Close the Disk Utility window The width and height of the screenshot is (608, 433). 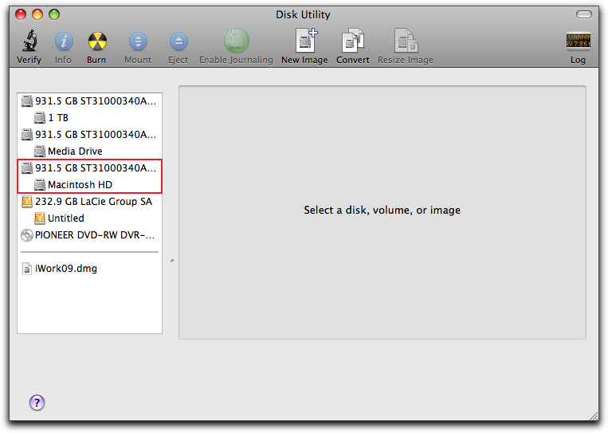coord(21,14)
